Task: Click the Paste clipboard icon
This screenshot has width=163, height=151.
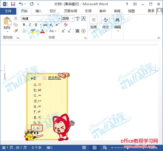Action: [7, 21]
